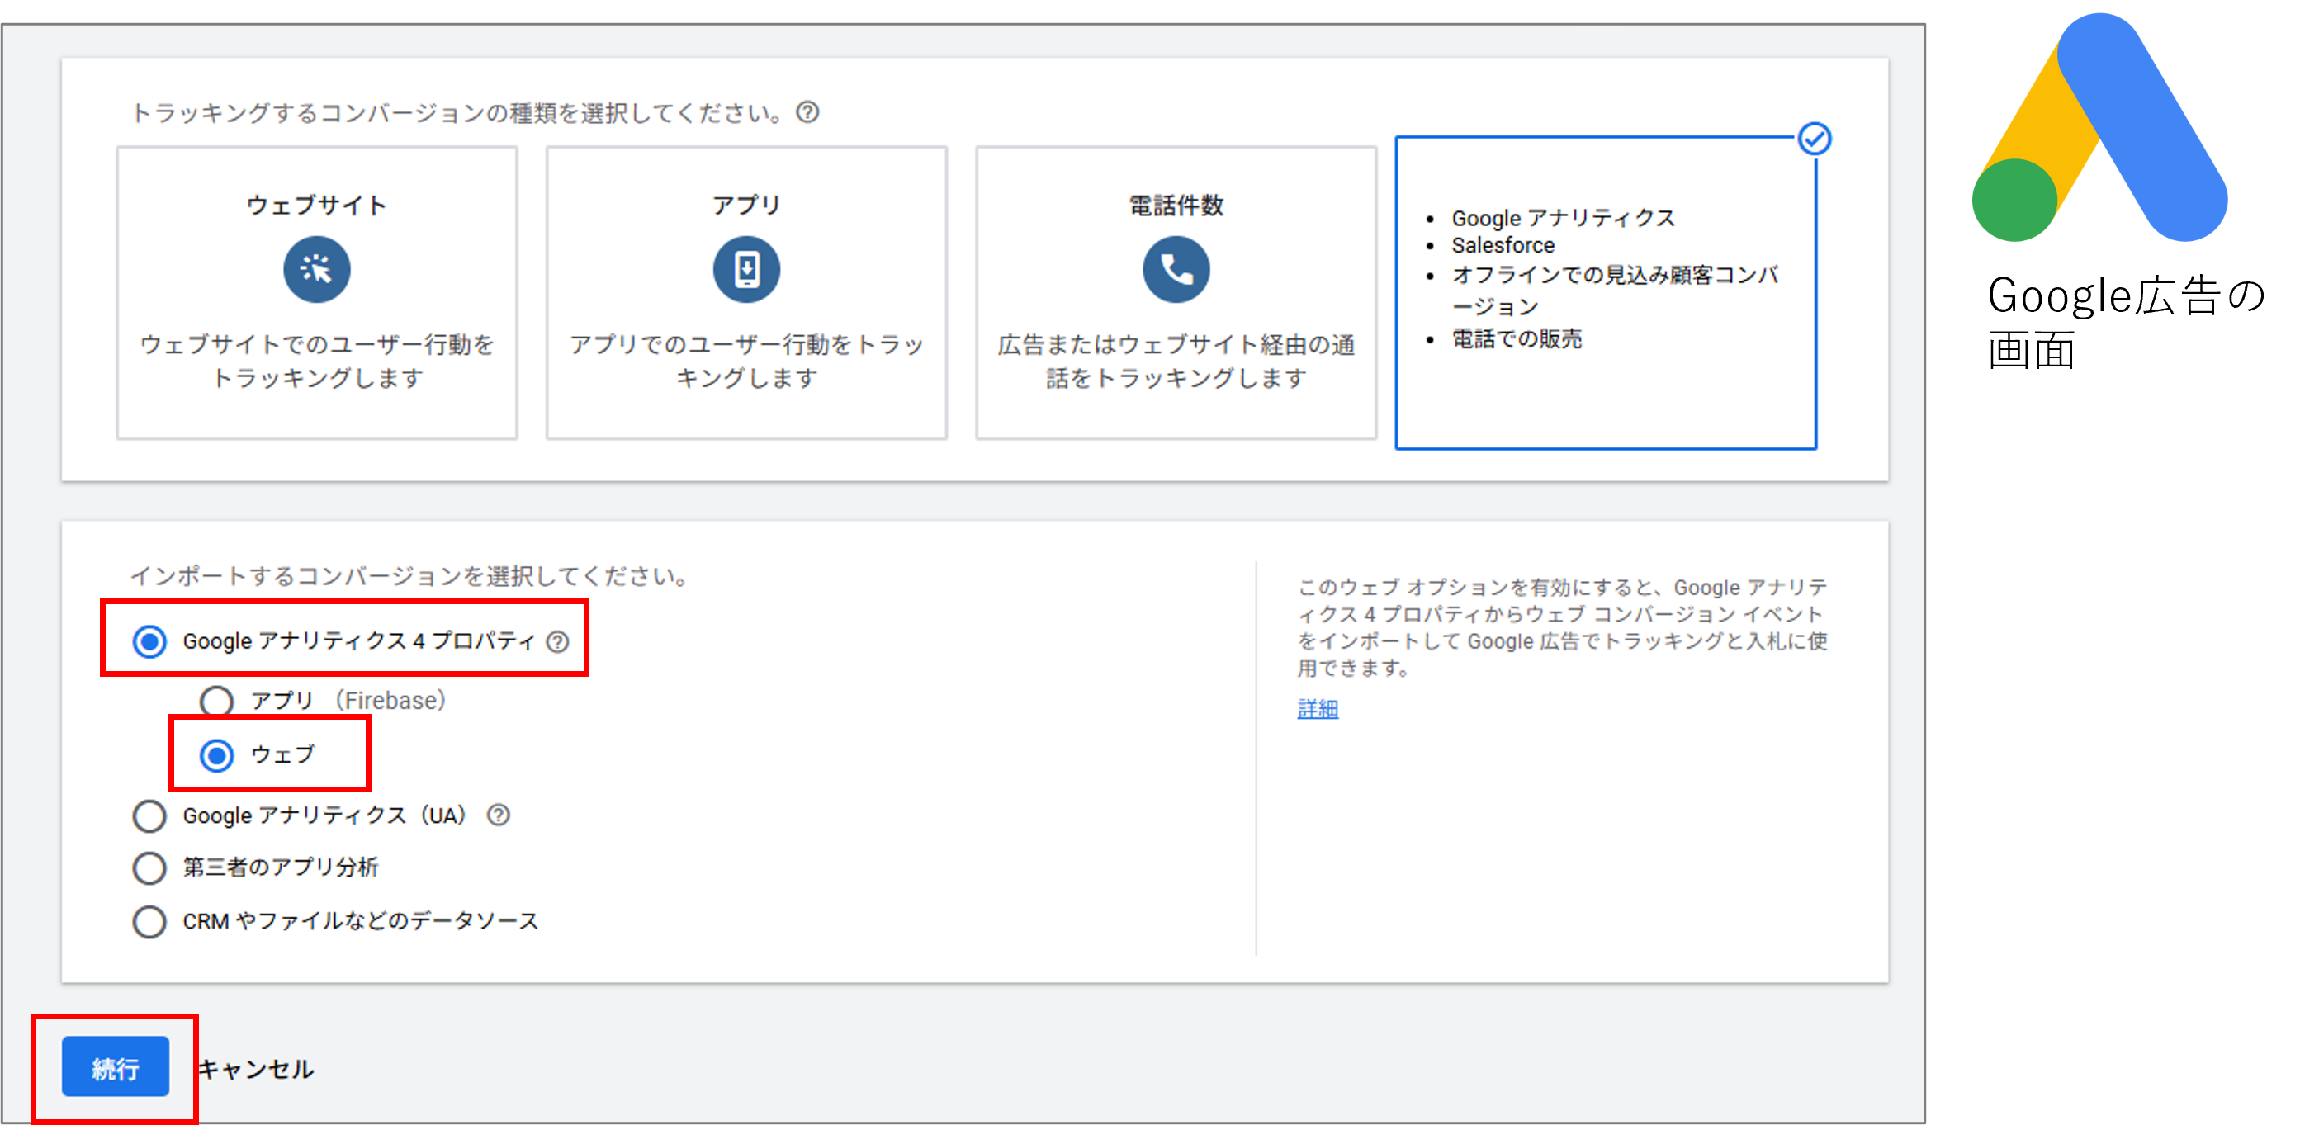
Task: Select the アプリ (Firebase) radio option
Action: coord(217,701)
